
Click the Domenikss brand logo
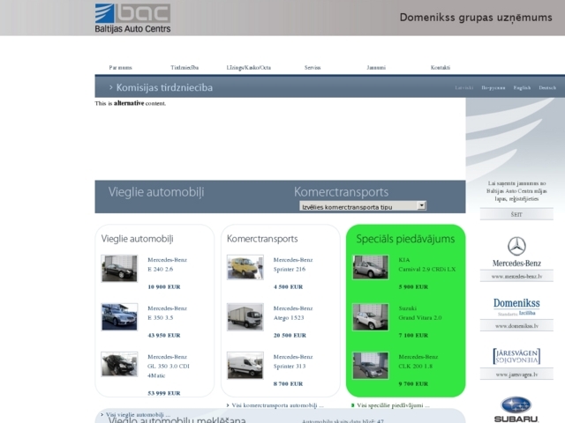pos(516,307)
